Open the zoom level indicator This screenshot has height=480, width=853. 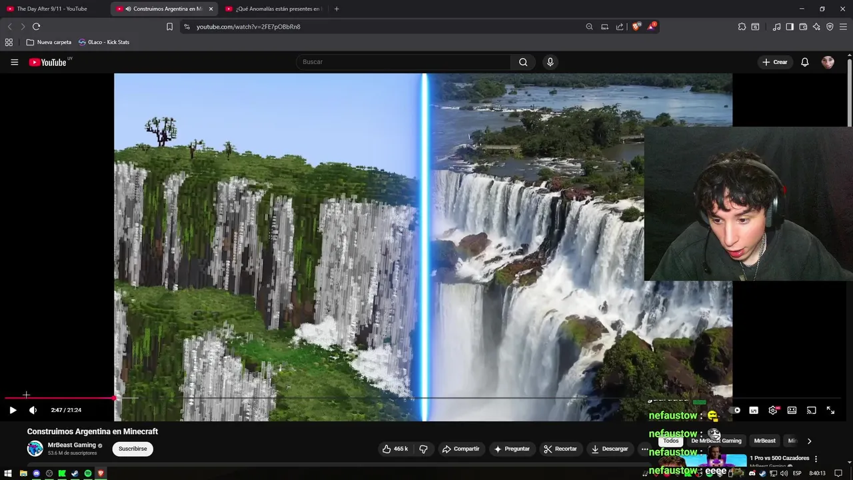point(589,27)
